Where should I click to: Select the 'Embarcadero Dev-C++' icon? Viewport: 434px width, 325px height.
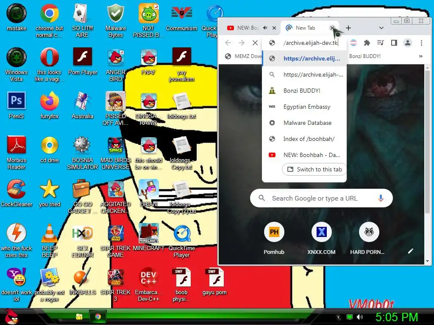(x=149, y=284)
